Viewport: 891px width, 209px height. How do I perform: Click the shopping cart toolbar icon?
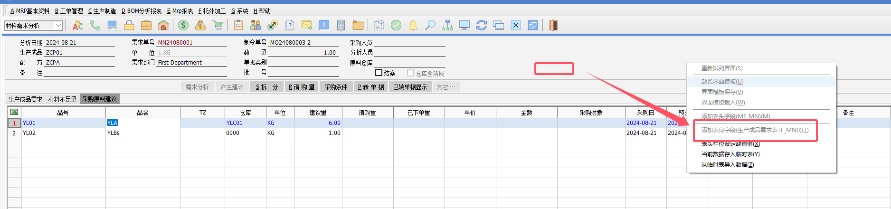pos(218,26)
